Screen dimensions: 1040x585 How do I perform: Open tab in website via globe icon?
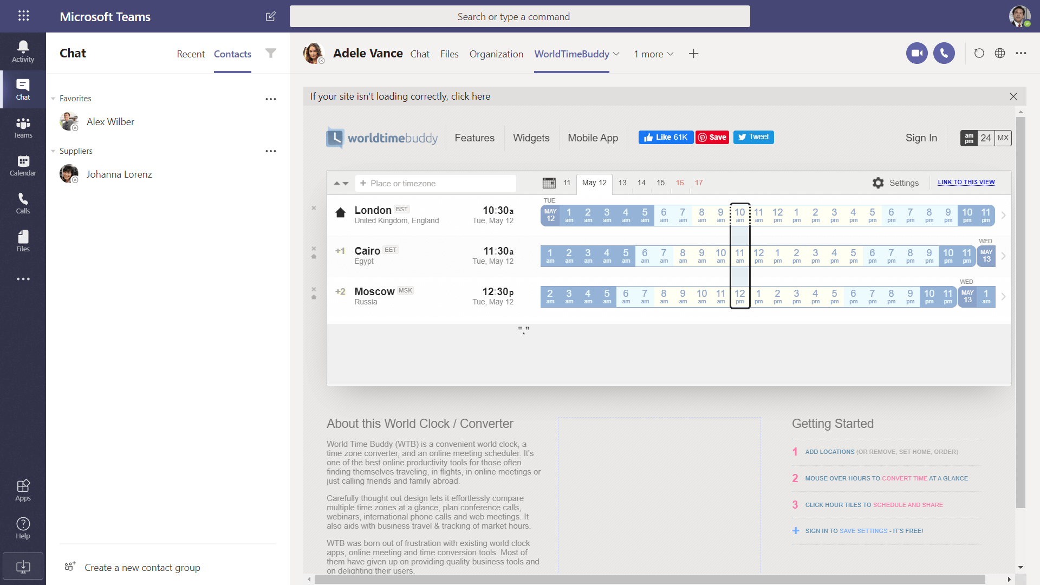click(x=1000, y=53)
